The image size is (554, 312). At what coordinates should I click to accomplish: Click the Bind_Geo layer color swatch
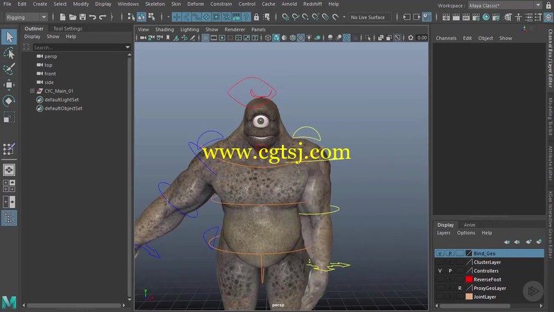tap(469, 253)
